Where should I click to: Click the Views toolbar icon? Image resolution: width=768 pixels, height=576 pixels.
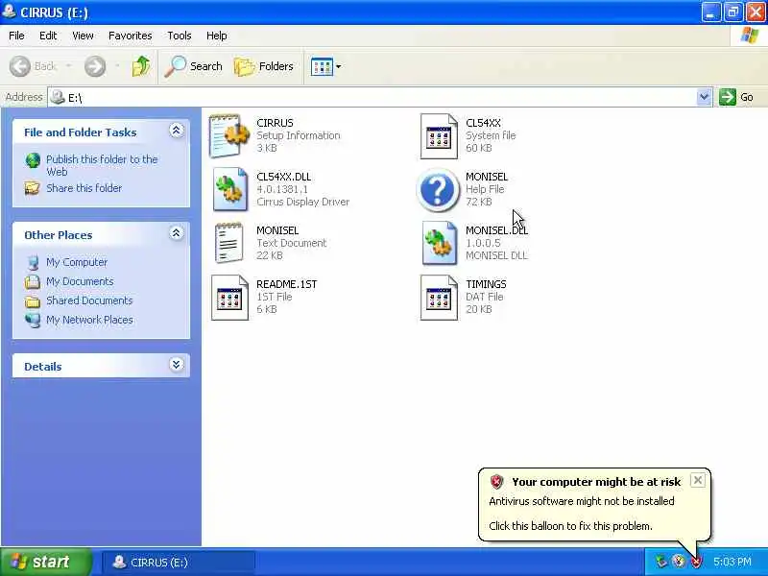[322, 66]
